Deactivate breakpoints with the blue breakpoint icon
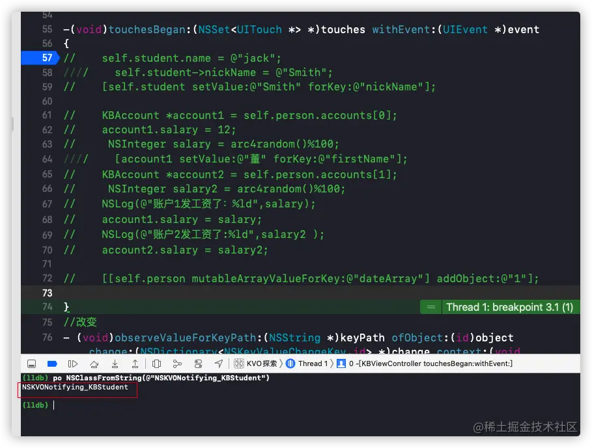The image size is (592, 448). pos(52,363)
